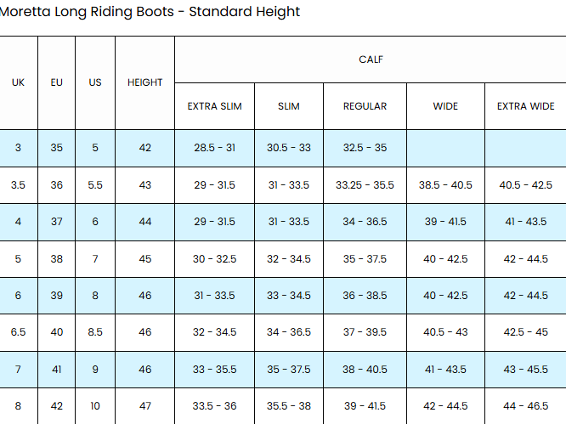Click the height value 47 cell

144,407
